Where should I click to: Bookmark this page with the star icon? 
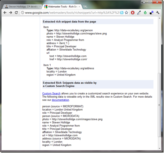pos(126,13)
